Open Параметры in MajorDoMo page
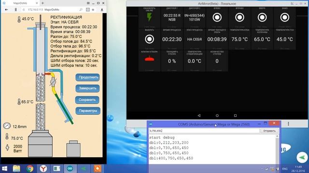The image size is (309, 173). (88, 111)
